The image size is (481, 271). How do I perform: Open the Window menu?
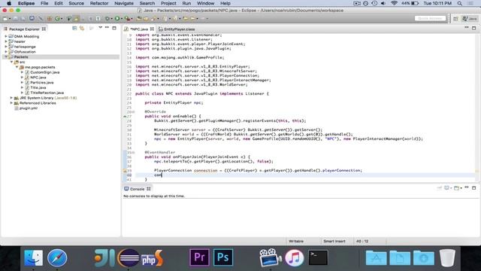coord(205,3)
